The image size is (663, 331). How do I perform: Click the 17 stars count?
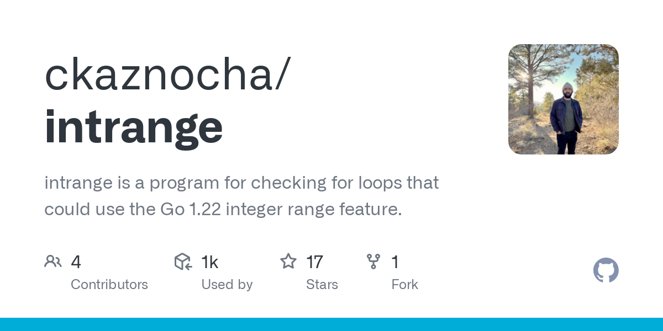314,262
